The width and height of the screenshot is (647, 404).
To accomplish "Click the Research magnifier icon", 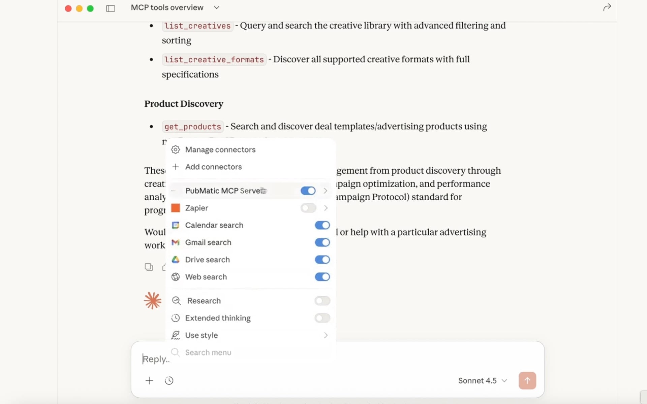I will pos(176,301).
